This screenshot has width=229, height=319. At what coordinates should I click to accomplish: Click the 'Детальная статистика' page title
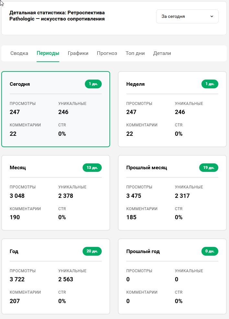pyautogui.click(x=57, y=16)
